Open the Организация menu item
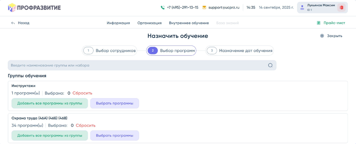The image size is (356, 144). click(149, 23)
